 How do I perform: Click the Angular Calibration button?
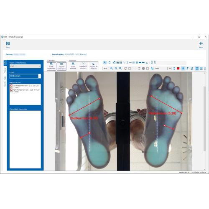pos(61,66)
